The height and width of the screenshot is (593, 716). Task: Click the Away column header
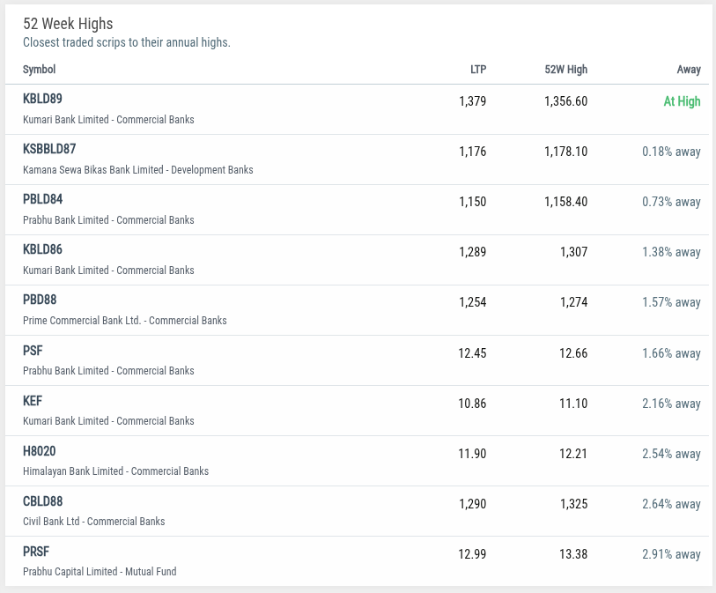point(689,70)
